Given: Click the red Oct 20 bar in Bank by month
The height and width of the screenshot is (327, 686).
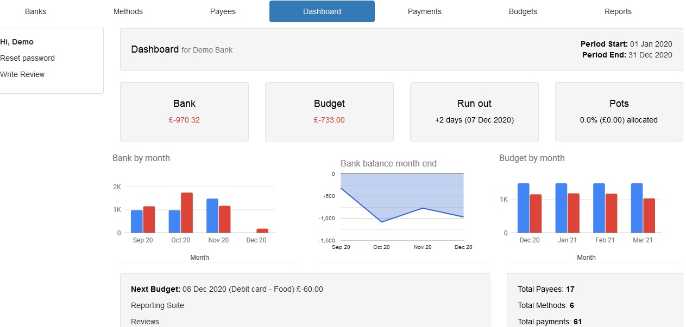Looking at the screenshot, I should pos(187,213).
